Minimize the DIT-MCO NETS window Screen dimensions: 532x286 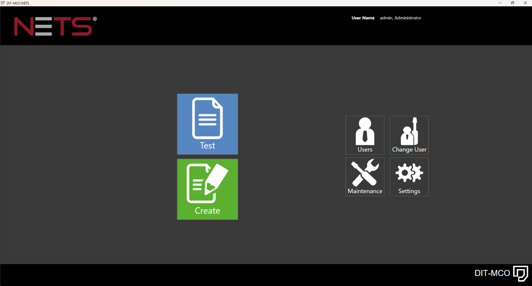pyautogui.click(x=500, y=3)
